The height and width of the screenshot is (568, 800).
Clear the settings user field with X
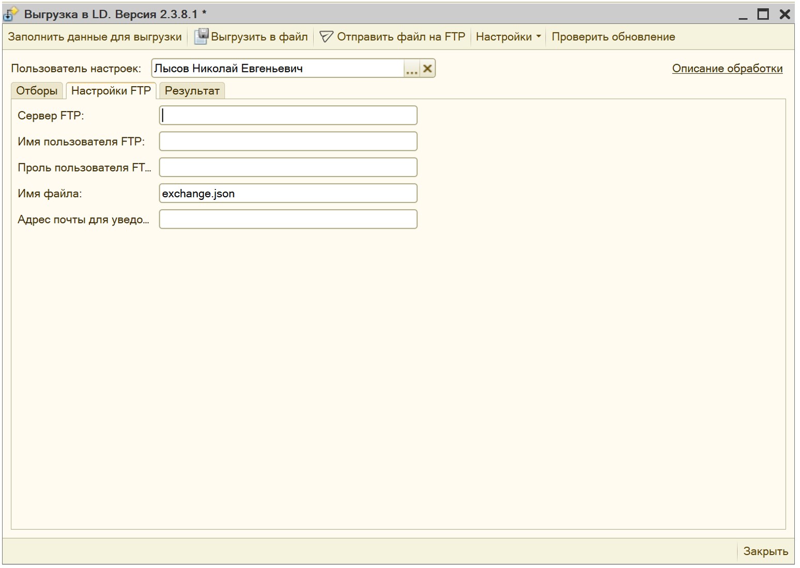coord(427,69)
